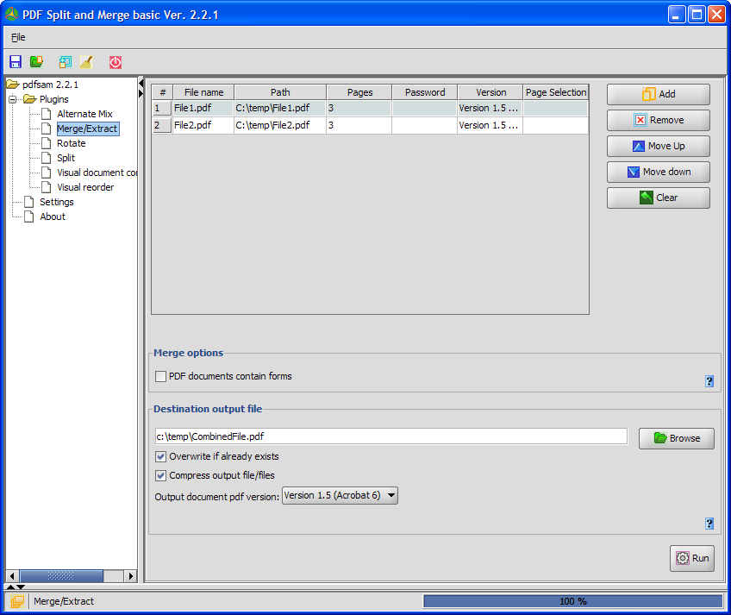Click the row number 1 cell
731x615 pixels.
[x=162, y=109]
